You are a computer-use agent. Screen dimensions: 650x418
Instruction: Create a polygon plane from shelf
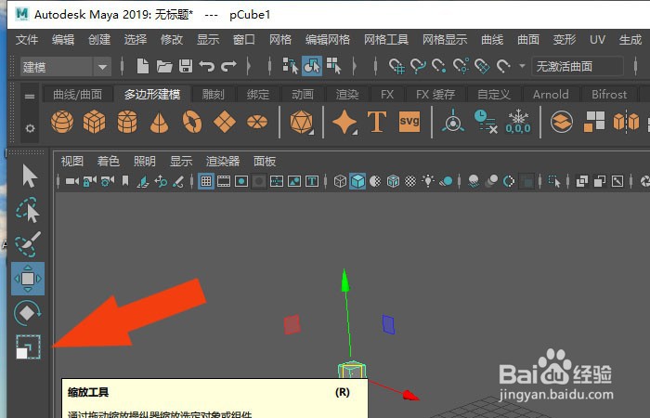click(x=225, y=122)
